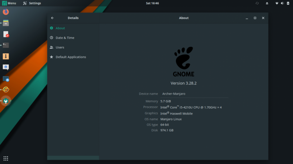
Task: Click the About title in the window header
Action: coord(184,18)
